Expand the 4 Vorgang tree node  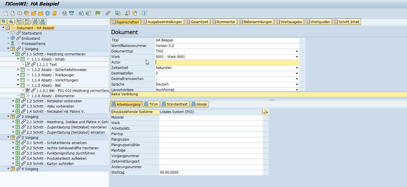tap(8, 169)
